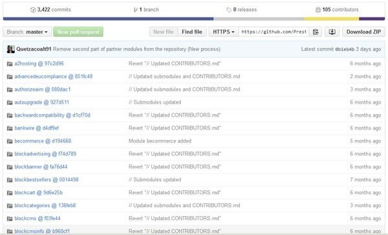The image size is (388, 235).
Task: Open Quetzacoalt91 avatar thumbnail
Action: [x=10, y=49]
